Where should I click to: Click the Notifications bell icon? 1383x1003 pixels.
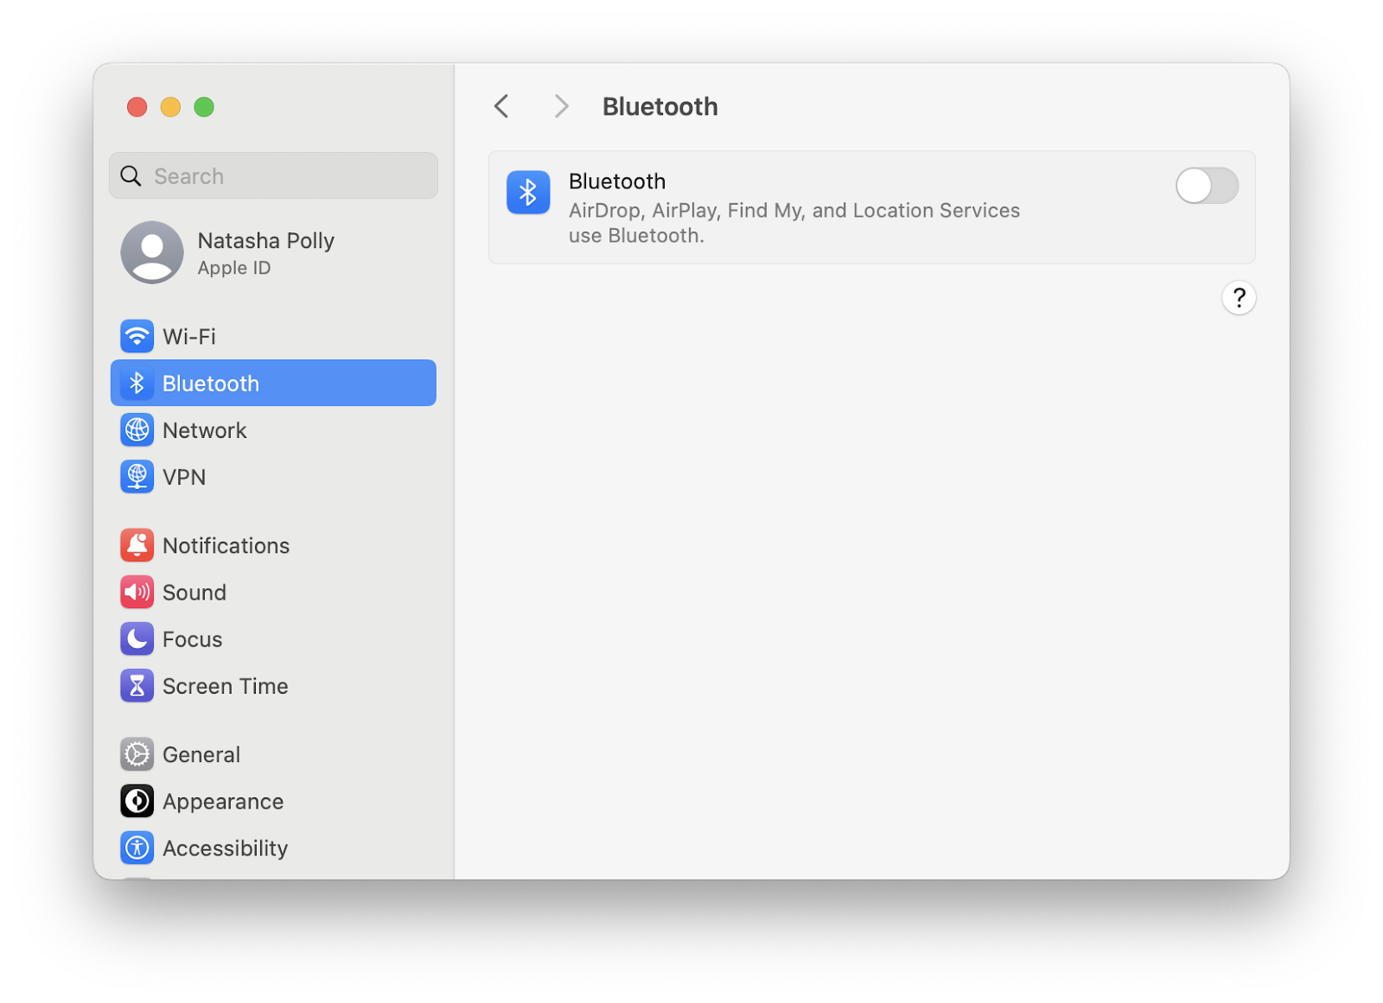click(137, 544)
